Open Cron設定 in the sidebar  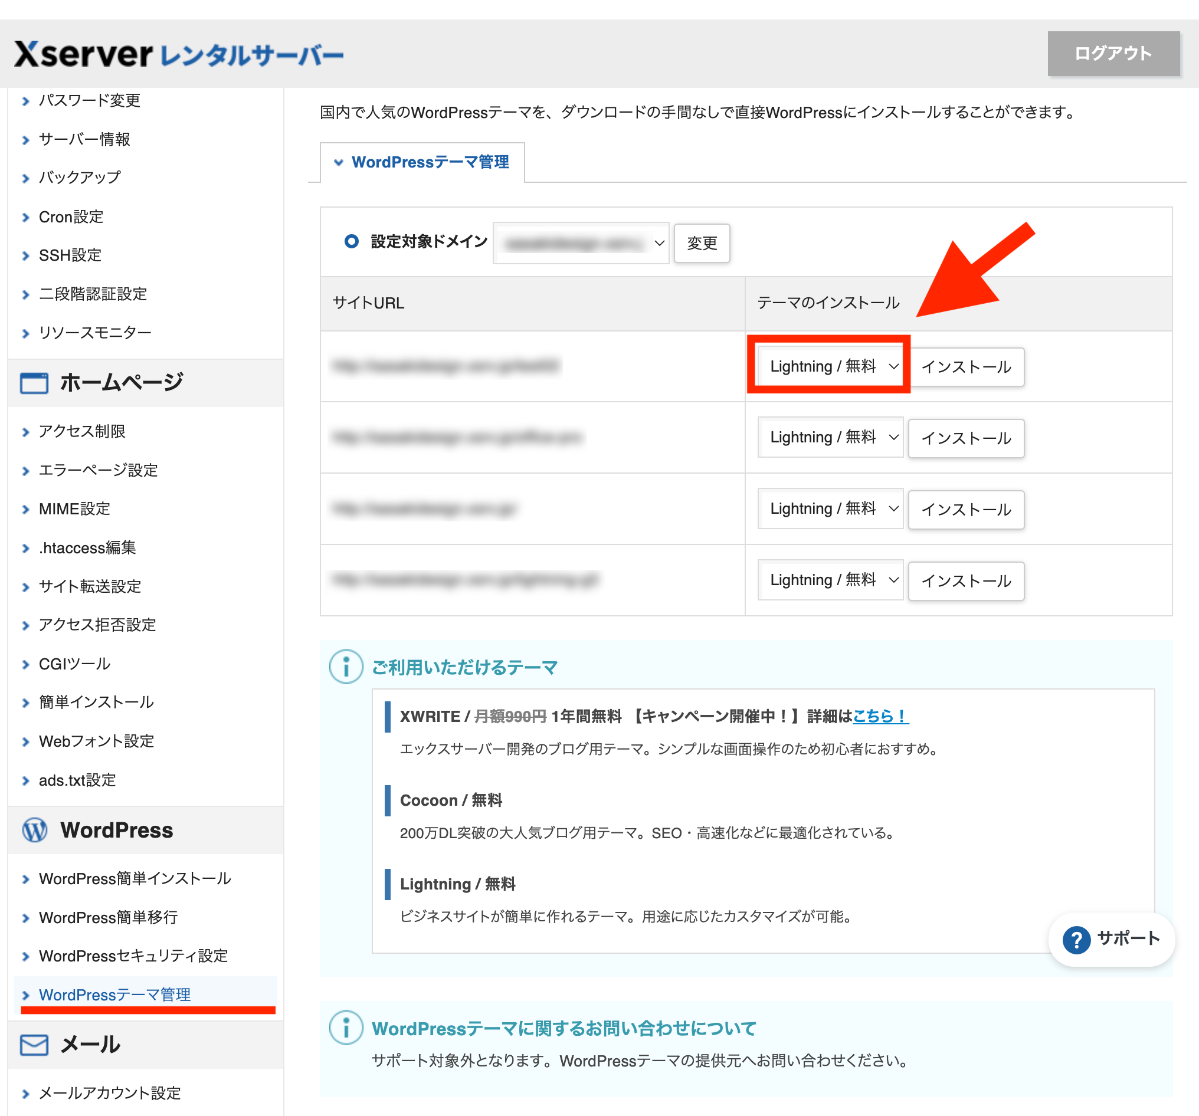click(71, 216)
